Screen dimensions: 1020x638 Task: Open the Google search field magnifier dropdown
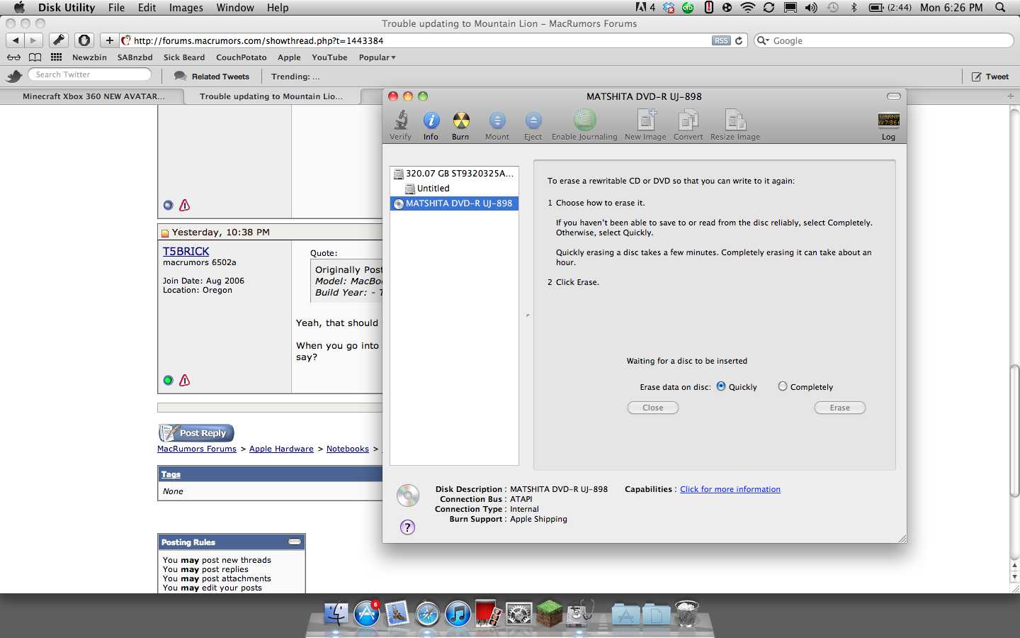click(x=764, y=40)
